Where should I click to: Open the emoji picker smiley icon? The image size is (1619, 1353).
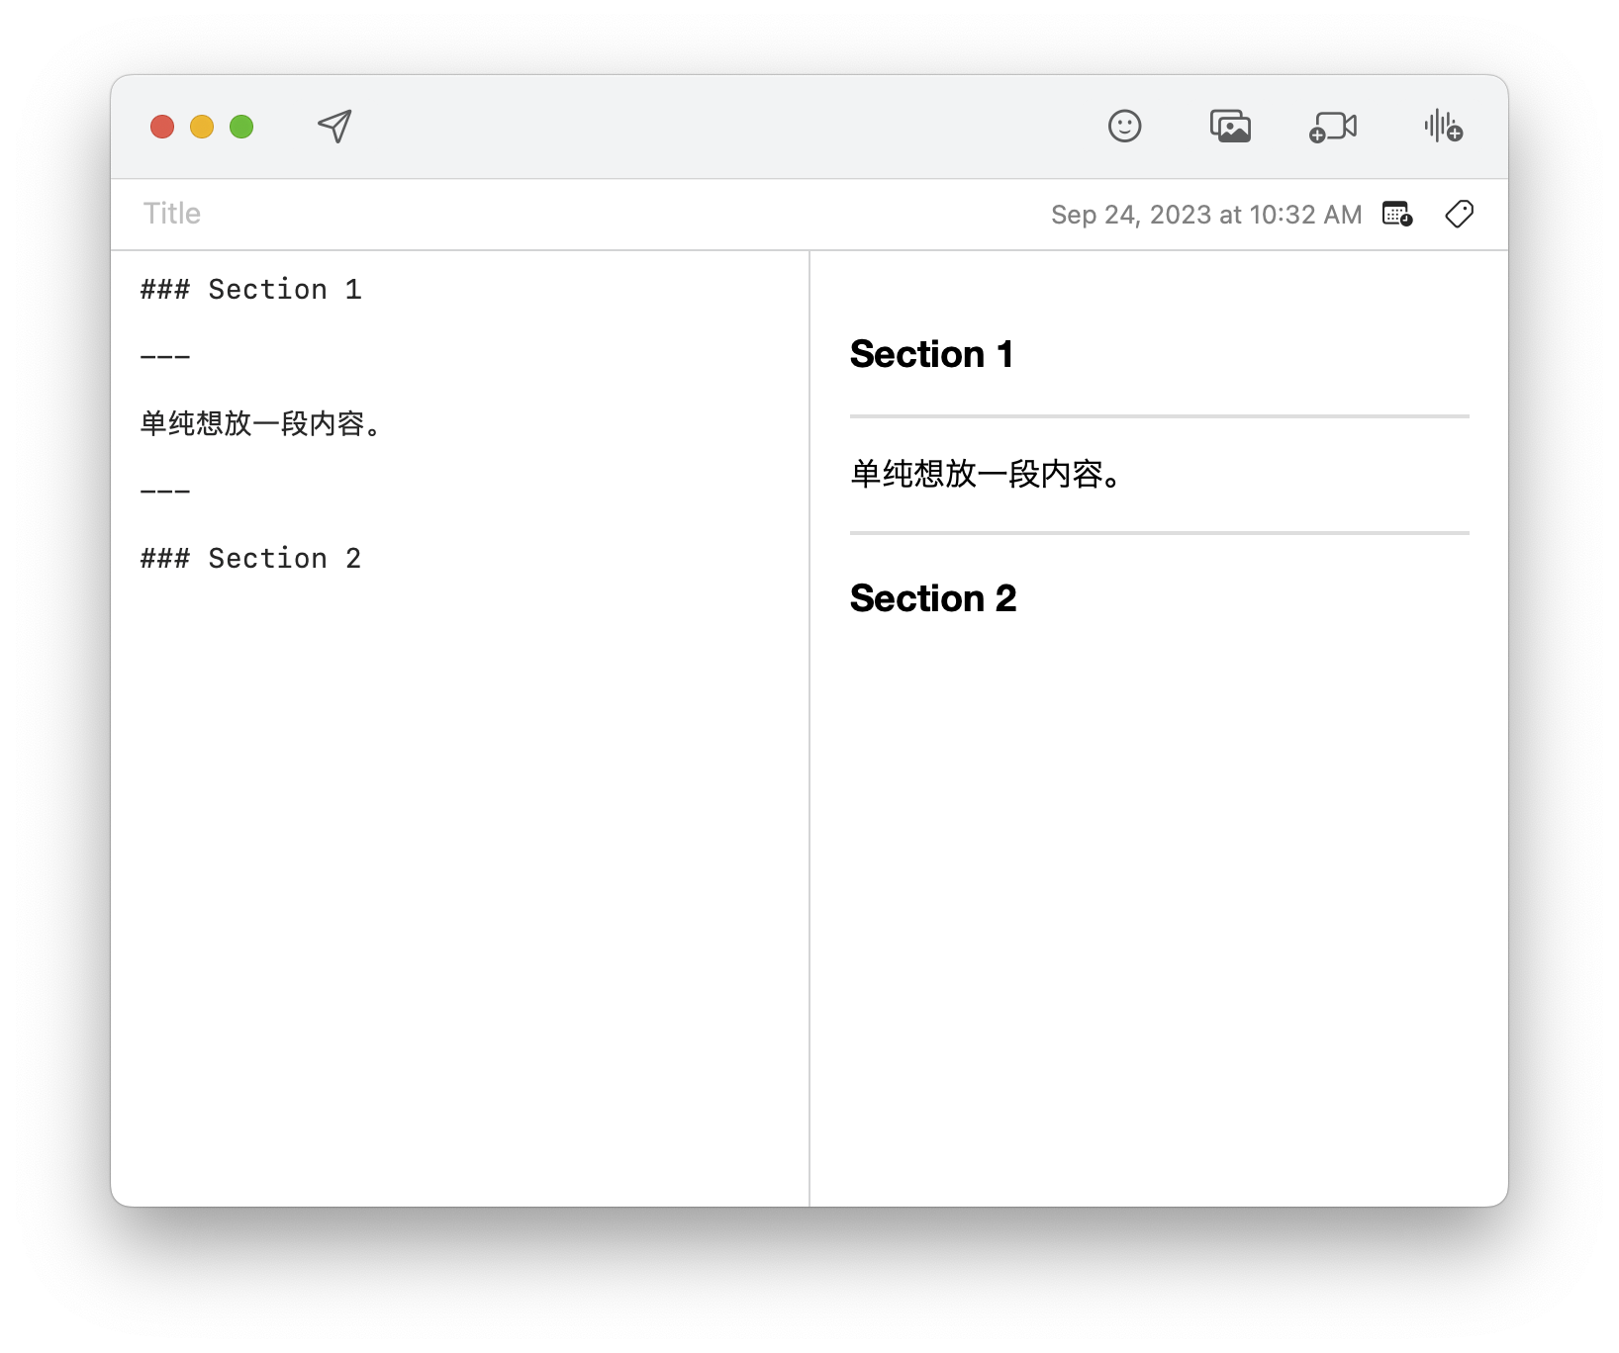point(1124,127)
